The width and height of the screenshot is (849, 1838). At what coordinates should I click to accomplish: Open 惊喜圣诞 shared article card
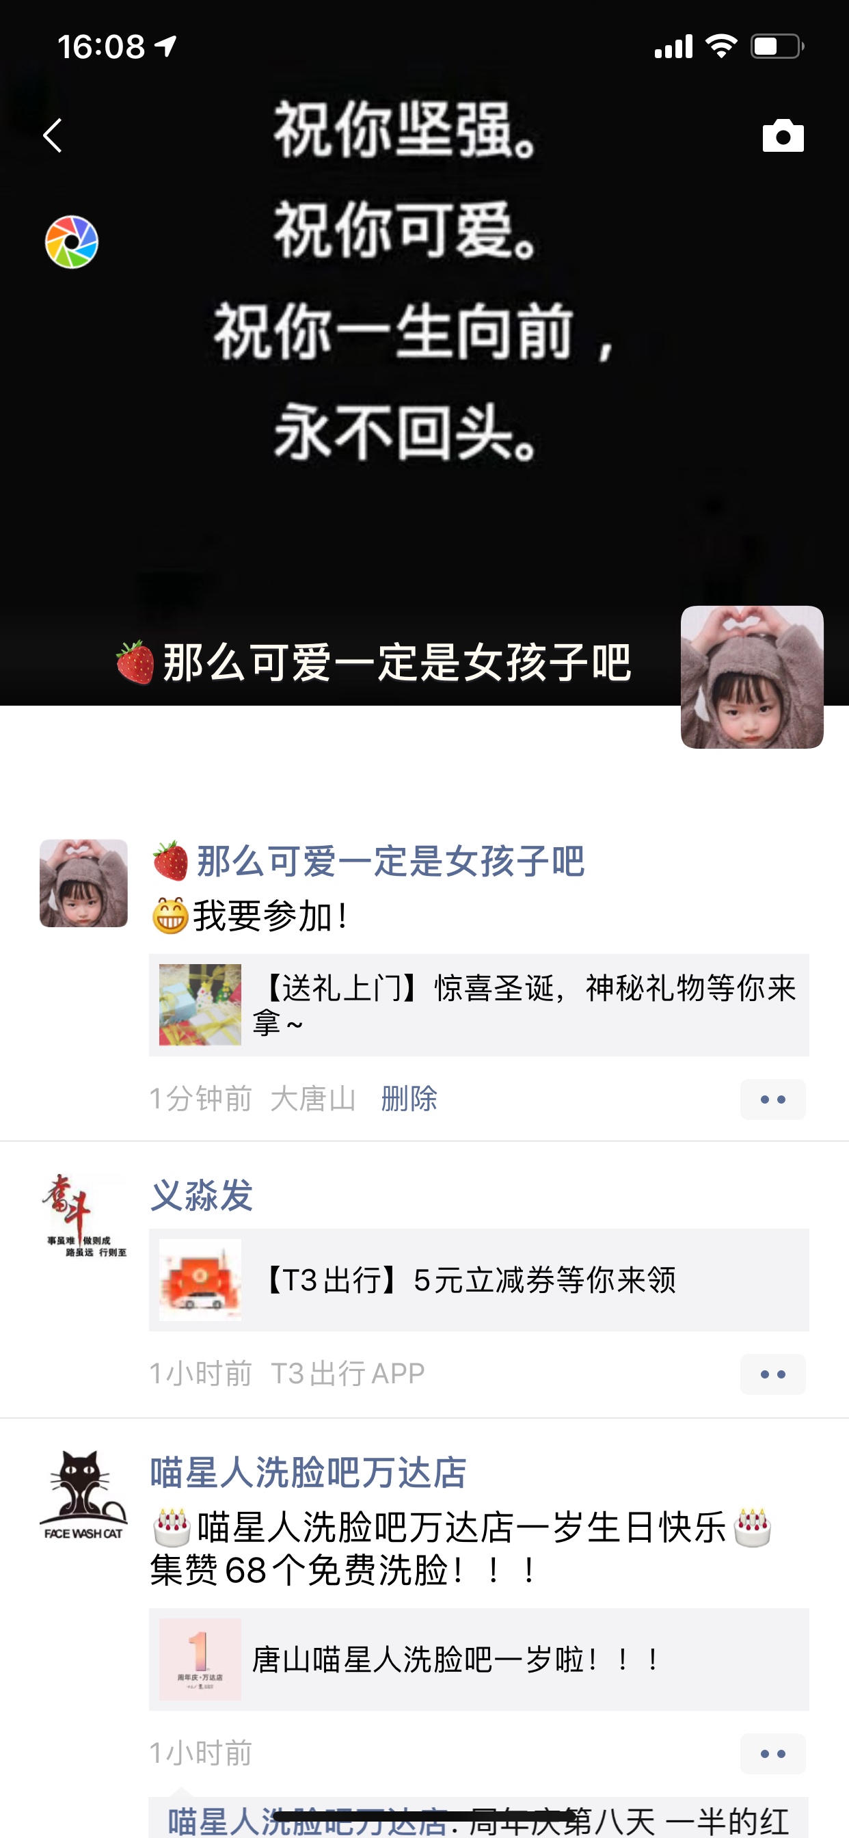point(479,1005)
